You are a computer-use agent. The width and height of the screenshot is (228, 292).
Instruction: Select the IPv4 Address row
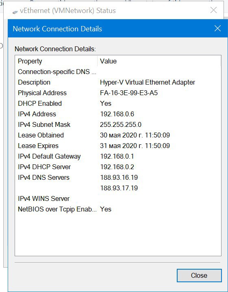pos(118,114)
